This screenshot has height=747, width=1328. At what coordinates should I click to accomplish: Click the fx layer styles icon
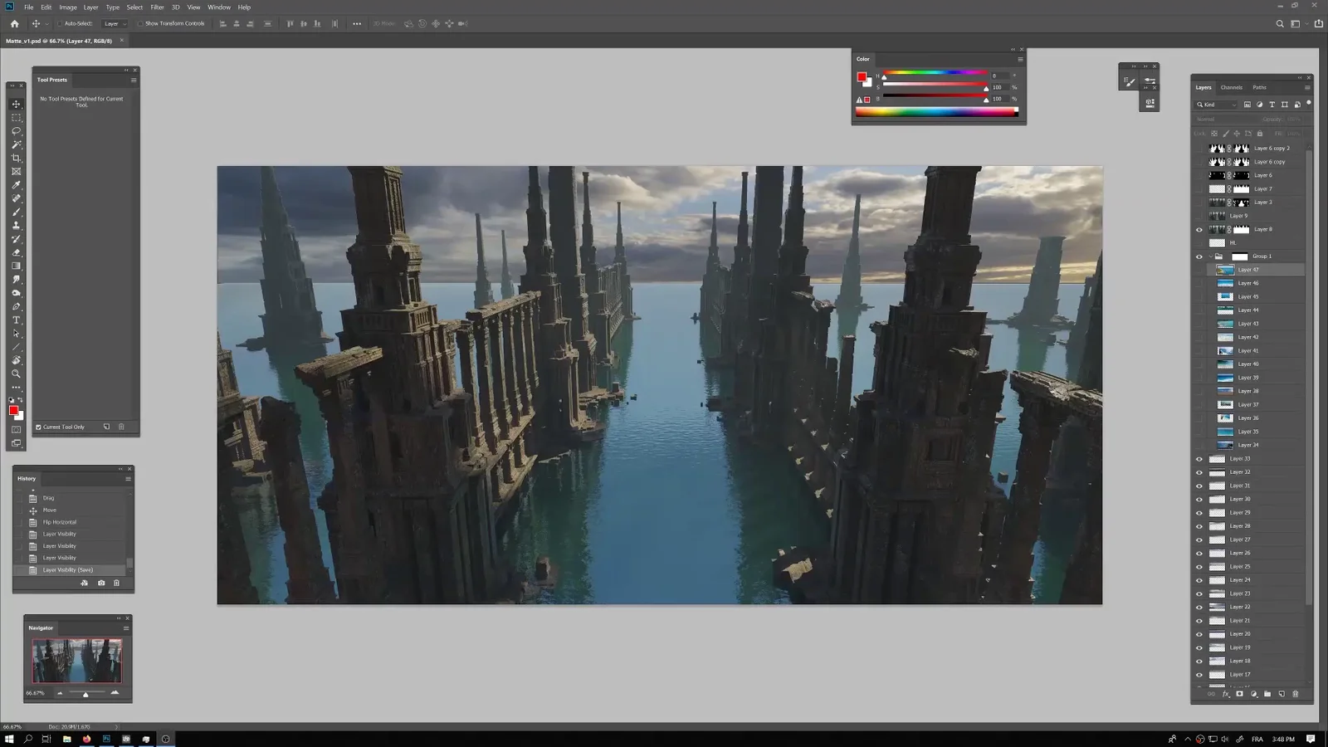(1225, 694)
